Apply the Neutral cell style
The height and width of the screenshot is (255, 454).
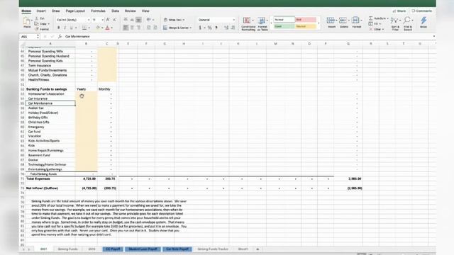click(x=306, y=26)
